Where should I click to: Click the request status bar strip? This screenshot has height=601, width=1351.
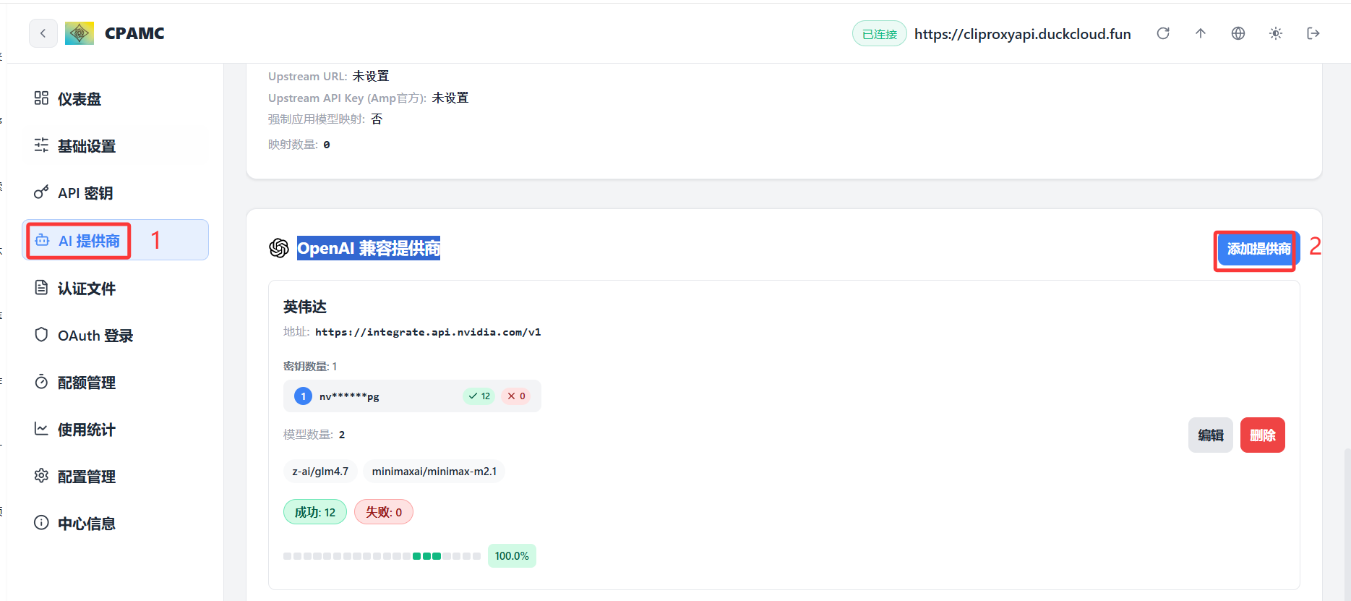(x=382, y=556)
